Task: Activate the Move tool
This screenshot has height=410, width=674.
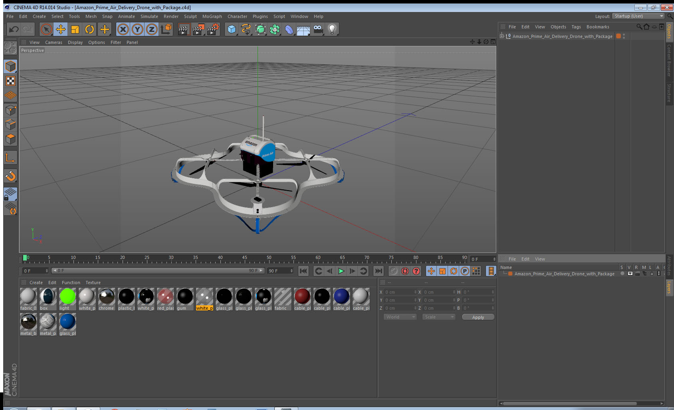Action: tap(61, 29)
